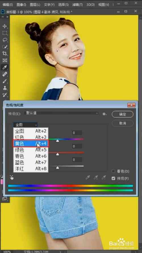Screen dimensions: 142x253
Task: Choose 黄色 Alt+4 from the list
Action: 31,143
